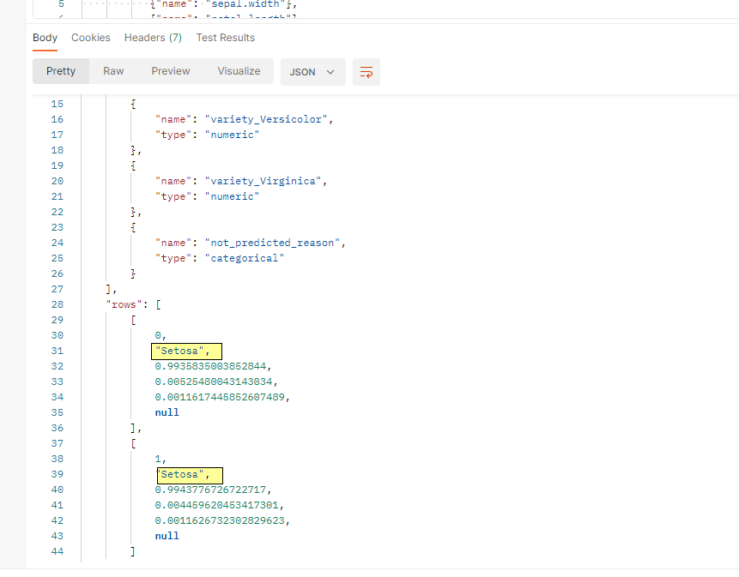Click the highlighted "Setosa" on line 31

coord(185,351)
